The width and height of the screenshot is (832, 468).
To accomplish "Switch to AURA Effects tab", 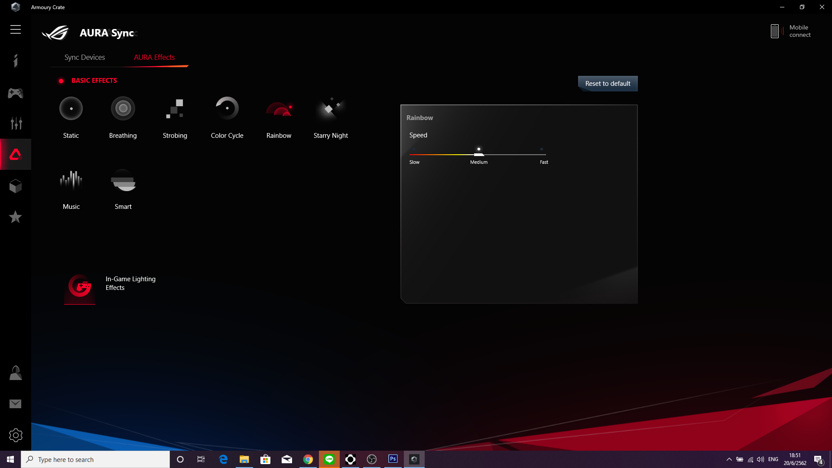I will [154, 57].
